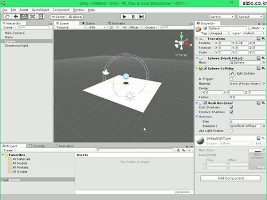This screenshot has width=267, height=200.
Task: Click the scene orientation gizmo
Action: 182,43
